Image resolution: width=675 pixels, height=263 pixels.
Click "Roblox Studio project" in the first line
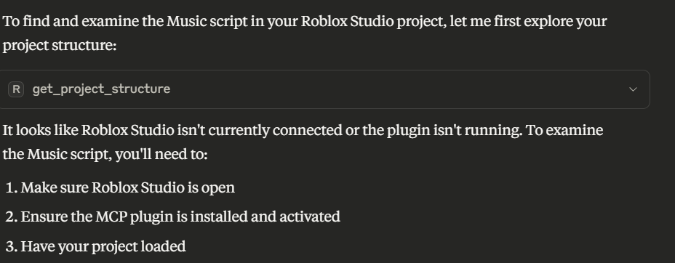(373, 22)
